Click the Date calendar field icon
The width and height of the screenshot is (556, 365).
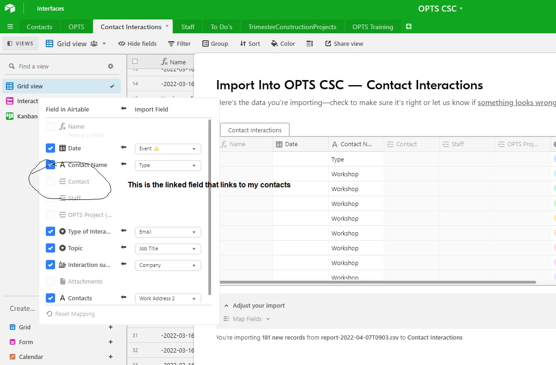coord(62,148)
